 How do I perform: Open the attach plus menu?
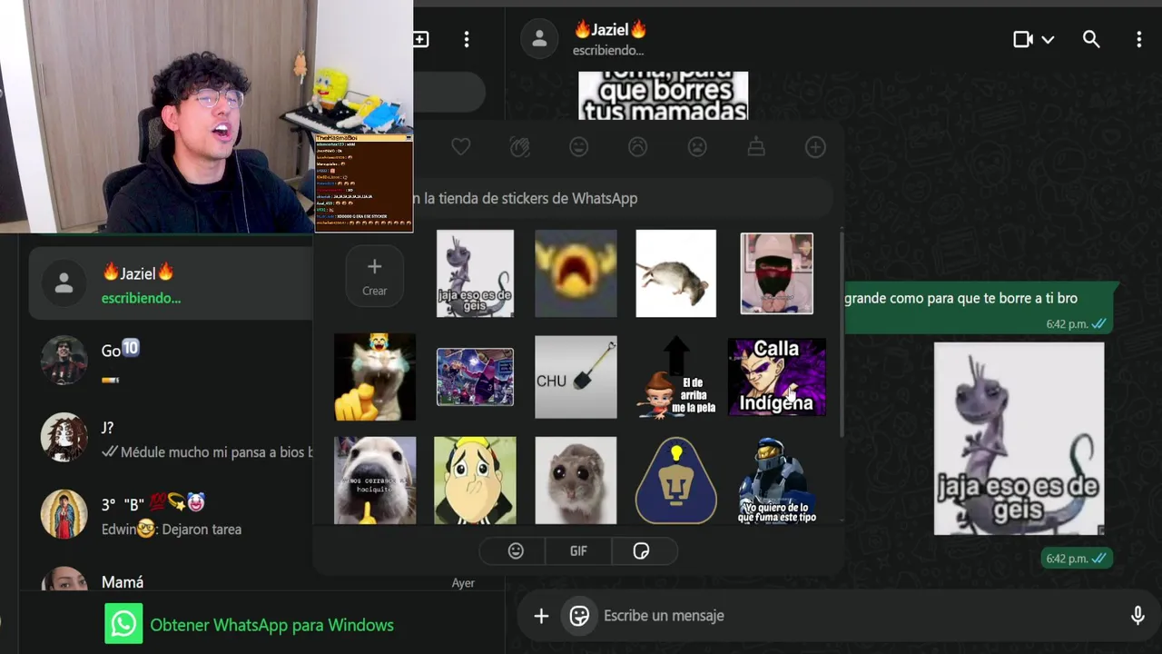[541, 616]
